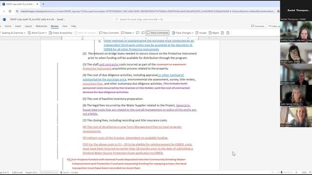Click inserted text 'consultant fees' in item 4
Image resolution: width=312 pixels, height=175 pixels.
[x=93, y=84]
